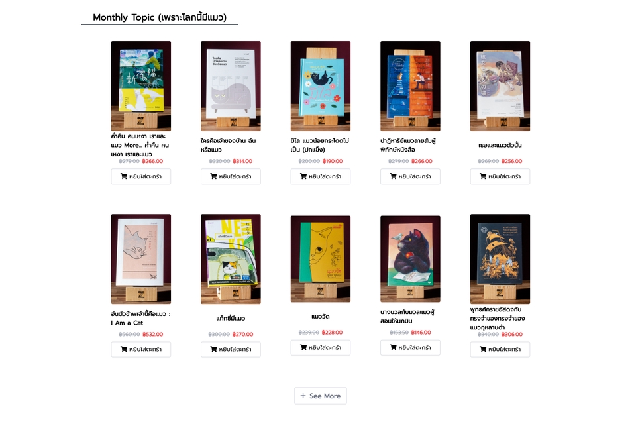Open the gray cat book cover thumbnail
Image resolution: width=636 pixels, height=428 pixels.
[231, 86]
